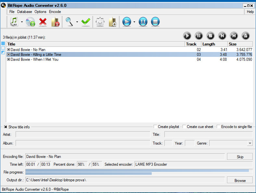The width and height of the screenshot is (256, 193).
Task: Pause encoding from the main toolbar
Action: point(143,22)
